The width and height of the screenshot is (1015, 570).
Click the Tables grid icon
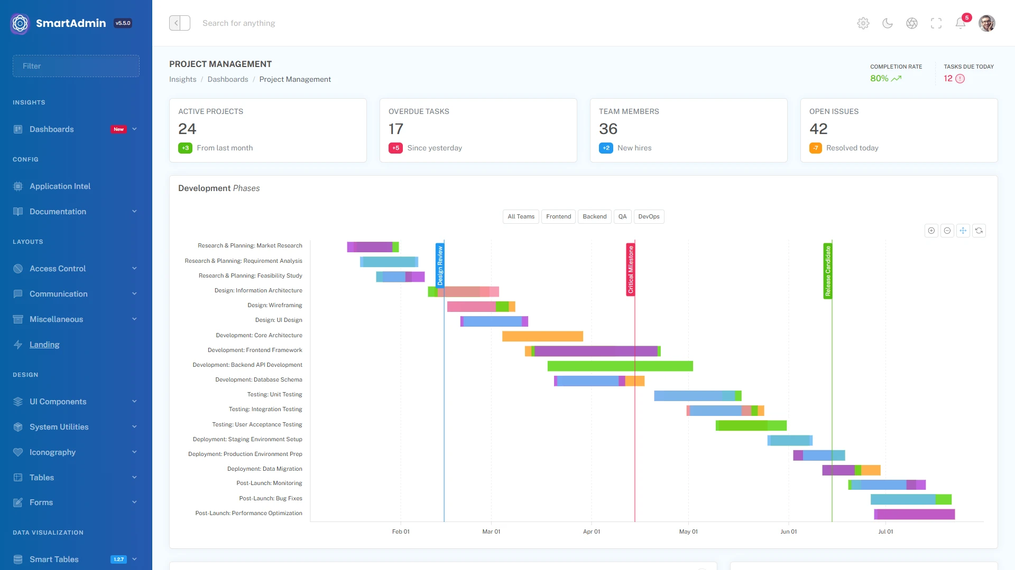(18, 478)
